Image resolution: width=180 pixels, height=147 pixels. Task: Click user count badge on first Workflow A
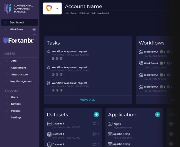click(x=163, y=52)
